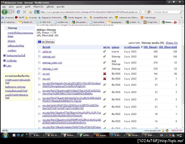Open the Adsense bookmark in bookmarks toolbar
The height and width of the screenshot is (144, 185).
pyautogui.click(x=127, y=18)
